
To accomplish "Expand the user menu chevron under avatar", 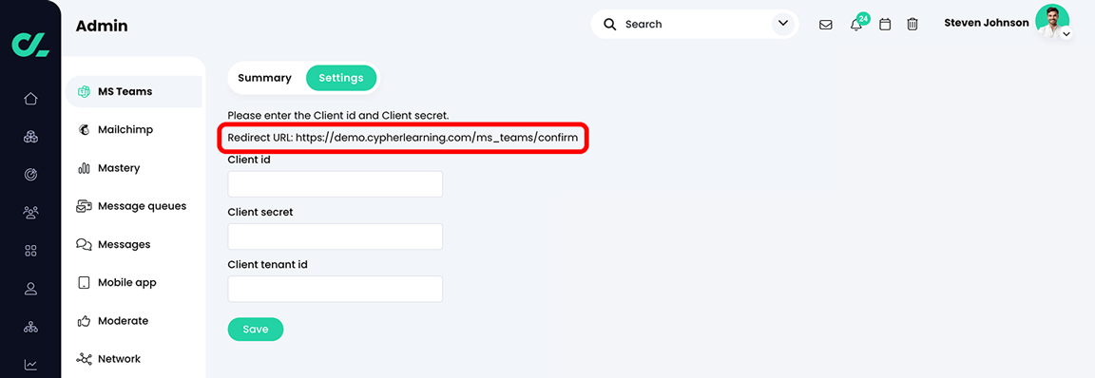I will click(x=1066, y=33).
